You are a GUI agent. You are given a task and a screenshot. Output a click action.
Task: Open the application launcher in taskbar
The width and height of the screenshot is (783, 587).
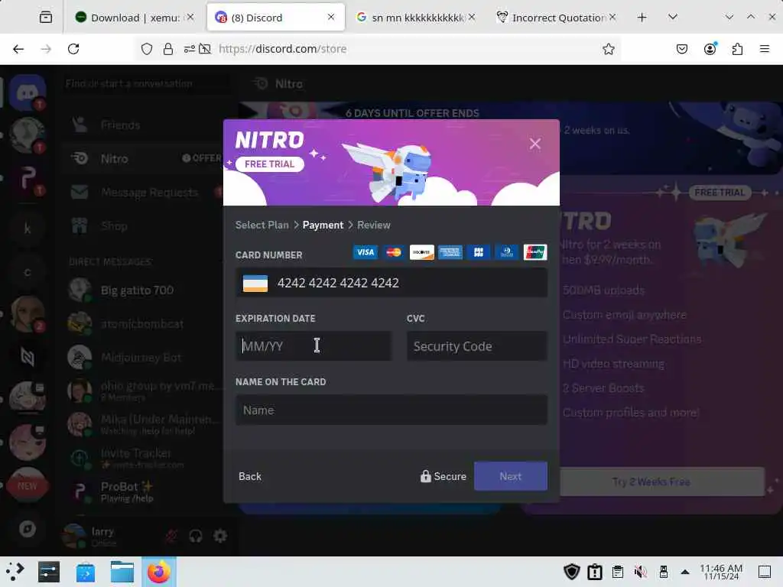click(15, 572)
